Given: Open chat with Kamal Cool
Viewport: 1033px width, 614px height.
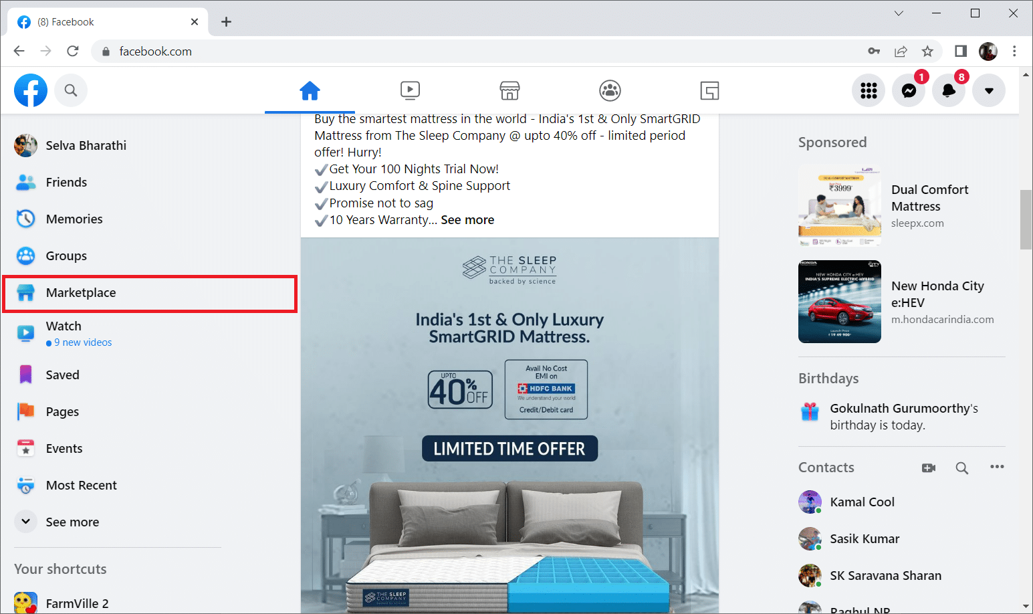Looking at the screenshot, I should tap(902, 502).
